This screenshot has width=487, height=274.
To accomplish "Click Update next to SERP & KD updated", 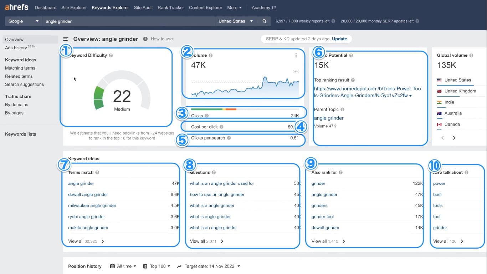I will (x=339, y=39).
